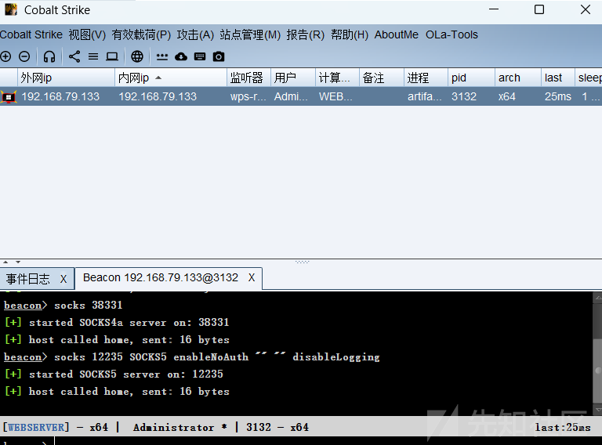Click the split pane divider handle
602x445 pixels.
(x=302, y=262)
